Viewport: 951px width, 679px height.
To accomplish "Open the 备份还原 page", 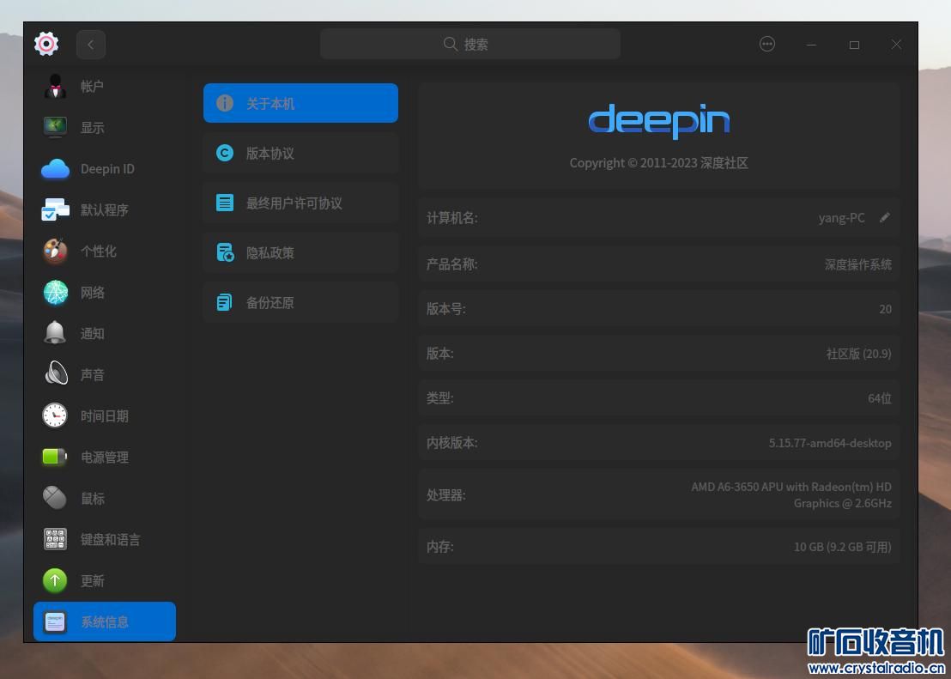I will 300,302.
